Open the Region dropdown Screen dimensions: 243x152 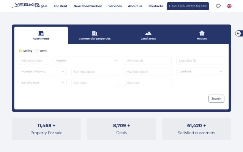point(86,60)
